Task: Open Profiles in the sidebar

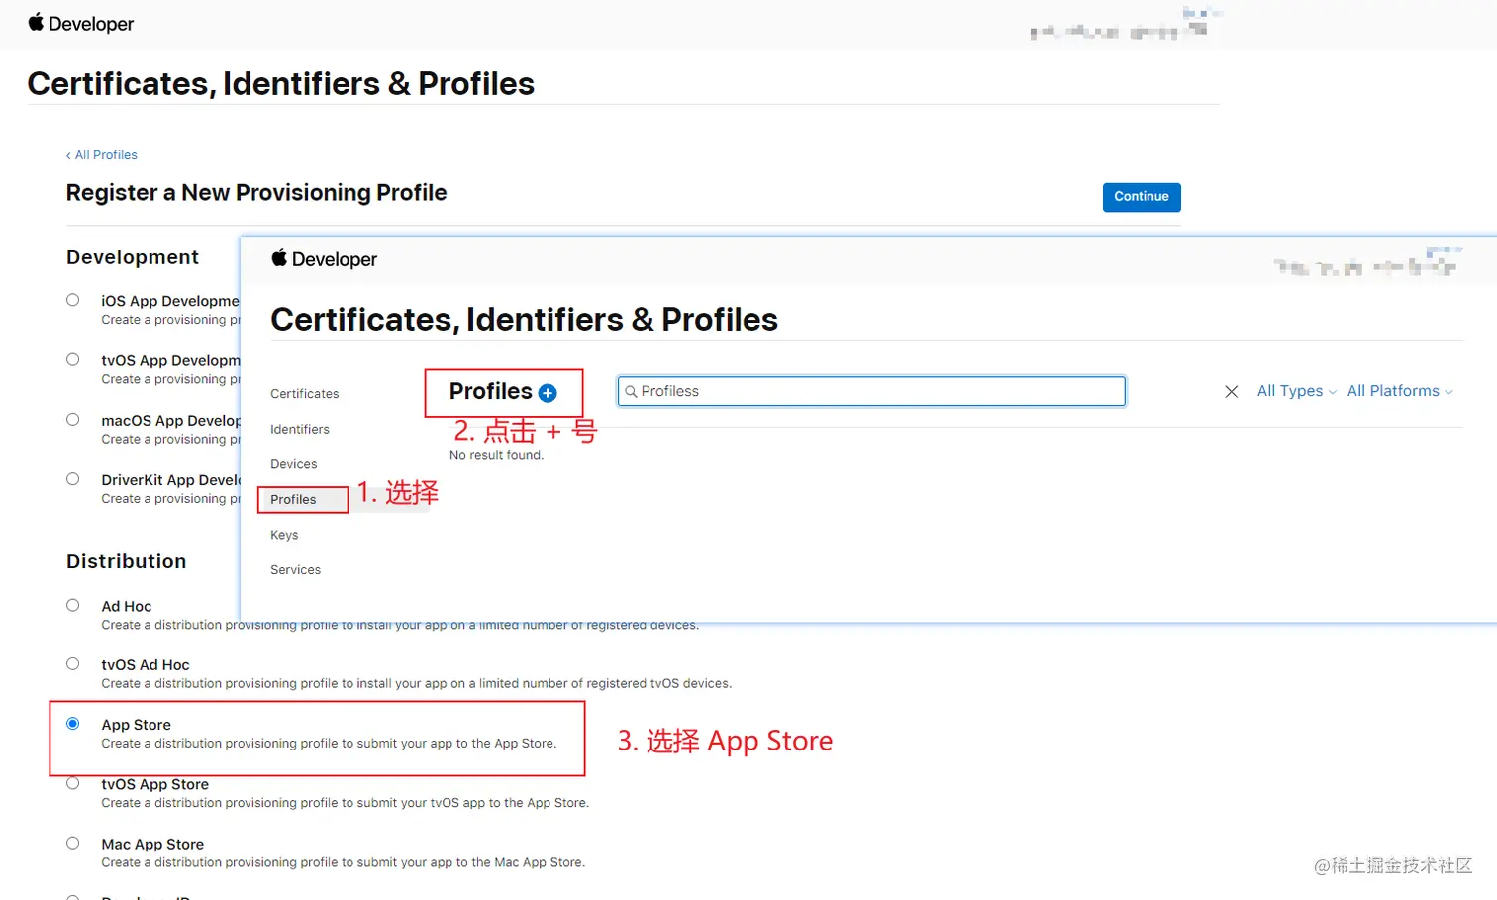Action: pyautogui.click(x=294, y=500)
